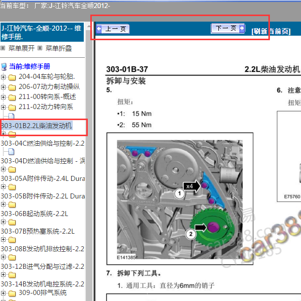This screenshot has height=301, width=301.
Task: Click 菜单折叠 to collapse all menus
Action: tap(59, 48)
